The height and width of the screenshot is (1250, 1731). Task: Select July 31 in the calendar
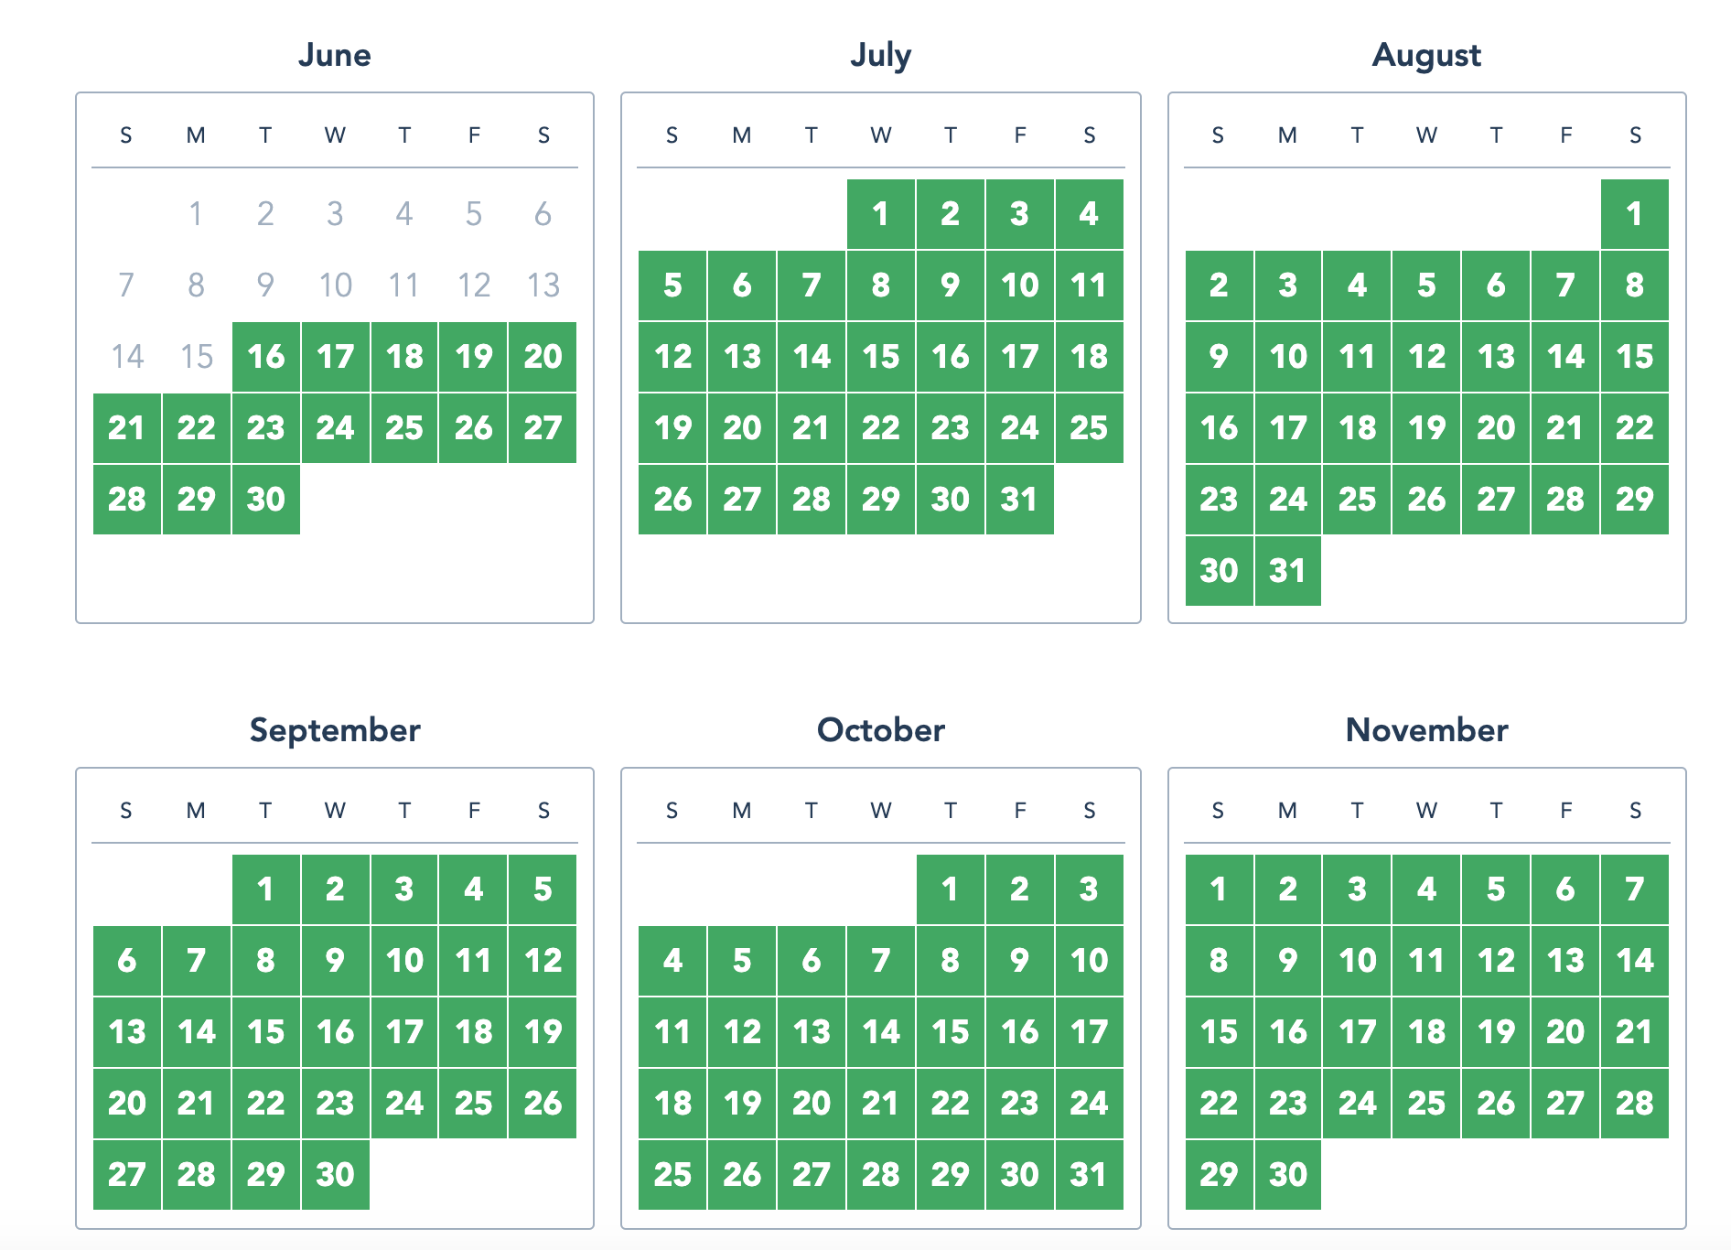[1019, 499]
